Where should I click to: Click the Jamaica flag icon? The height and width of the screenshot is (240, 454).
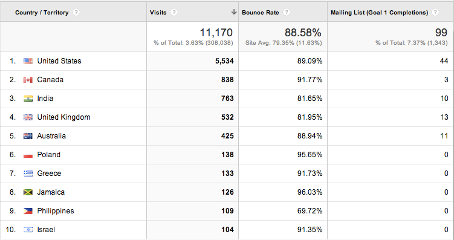(28, 192)
